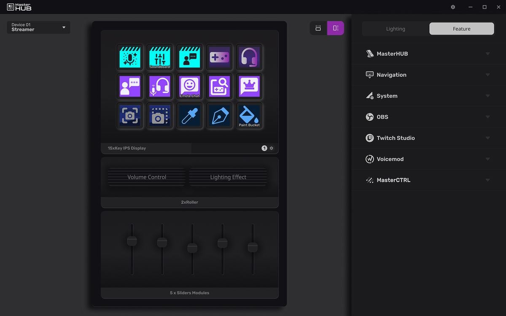Image resolution: width=506 pixels, height=316 pixels.
Task: Click the pen nib key icon
Action: click(220, 116)
